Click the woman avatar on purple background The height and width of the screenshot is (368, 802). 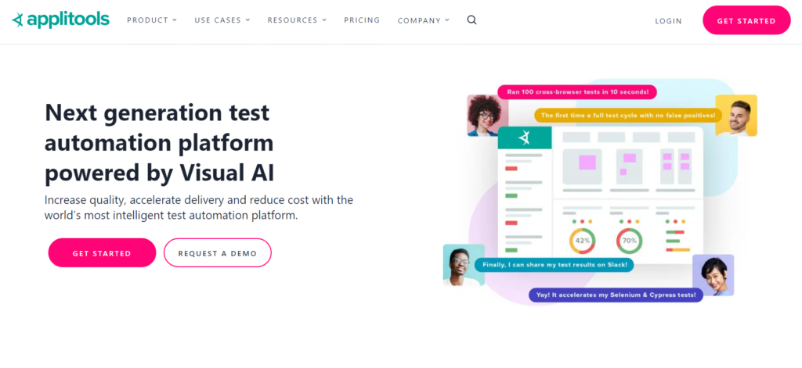tap(713, 274)
